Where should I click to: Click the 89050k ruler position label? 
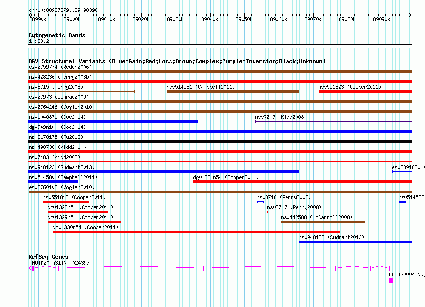(244, 19)
